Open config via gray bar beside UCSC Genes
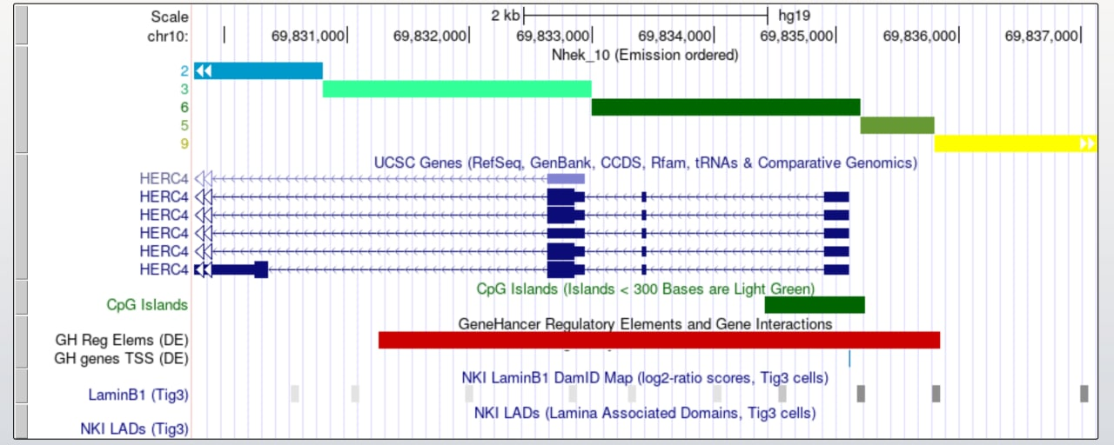 tap(22, 216)
